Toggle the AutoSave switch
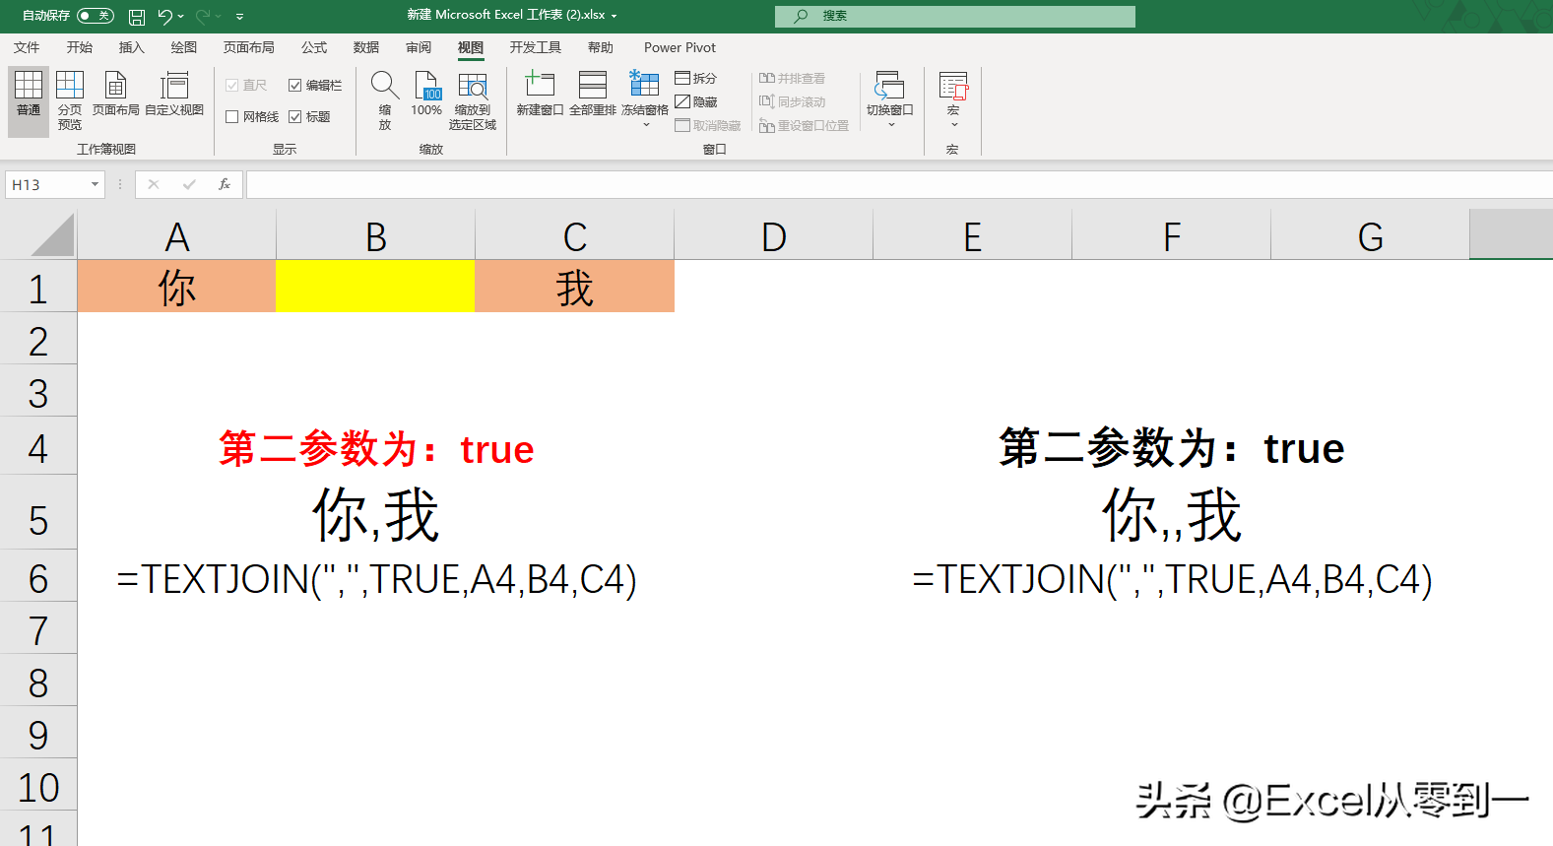 (x=95, y=16)
